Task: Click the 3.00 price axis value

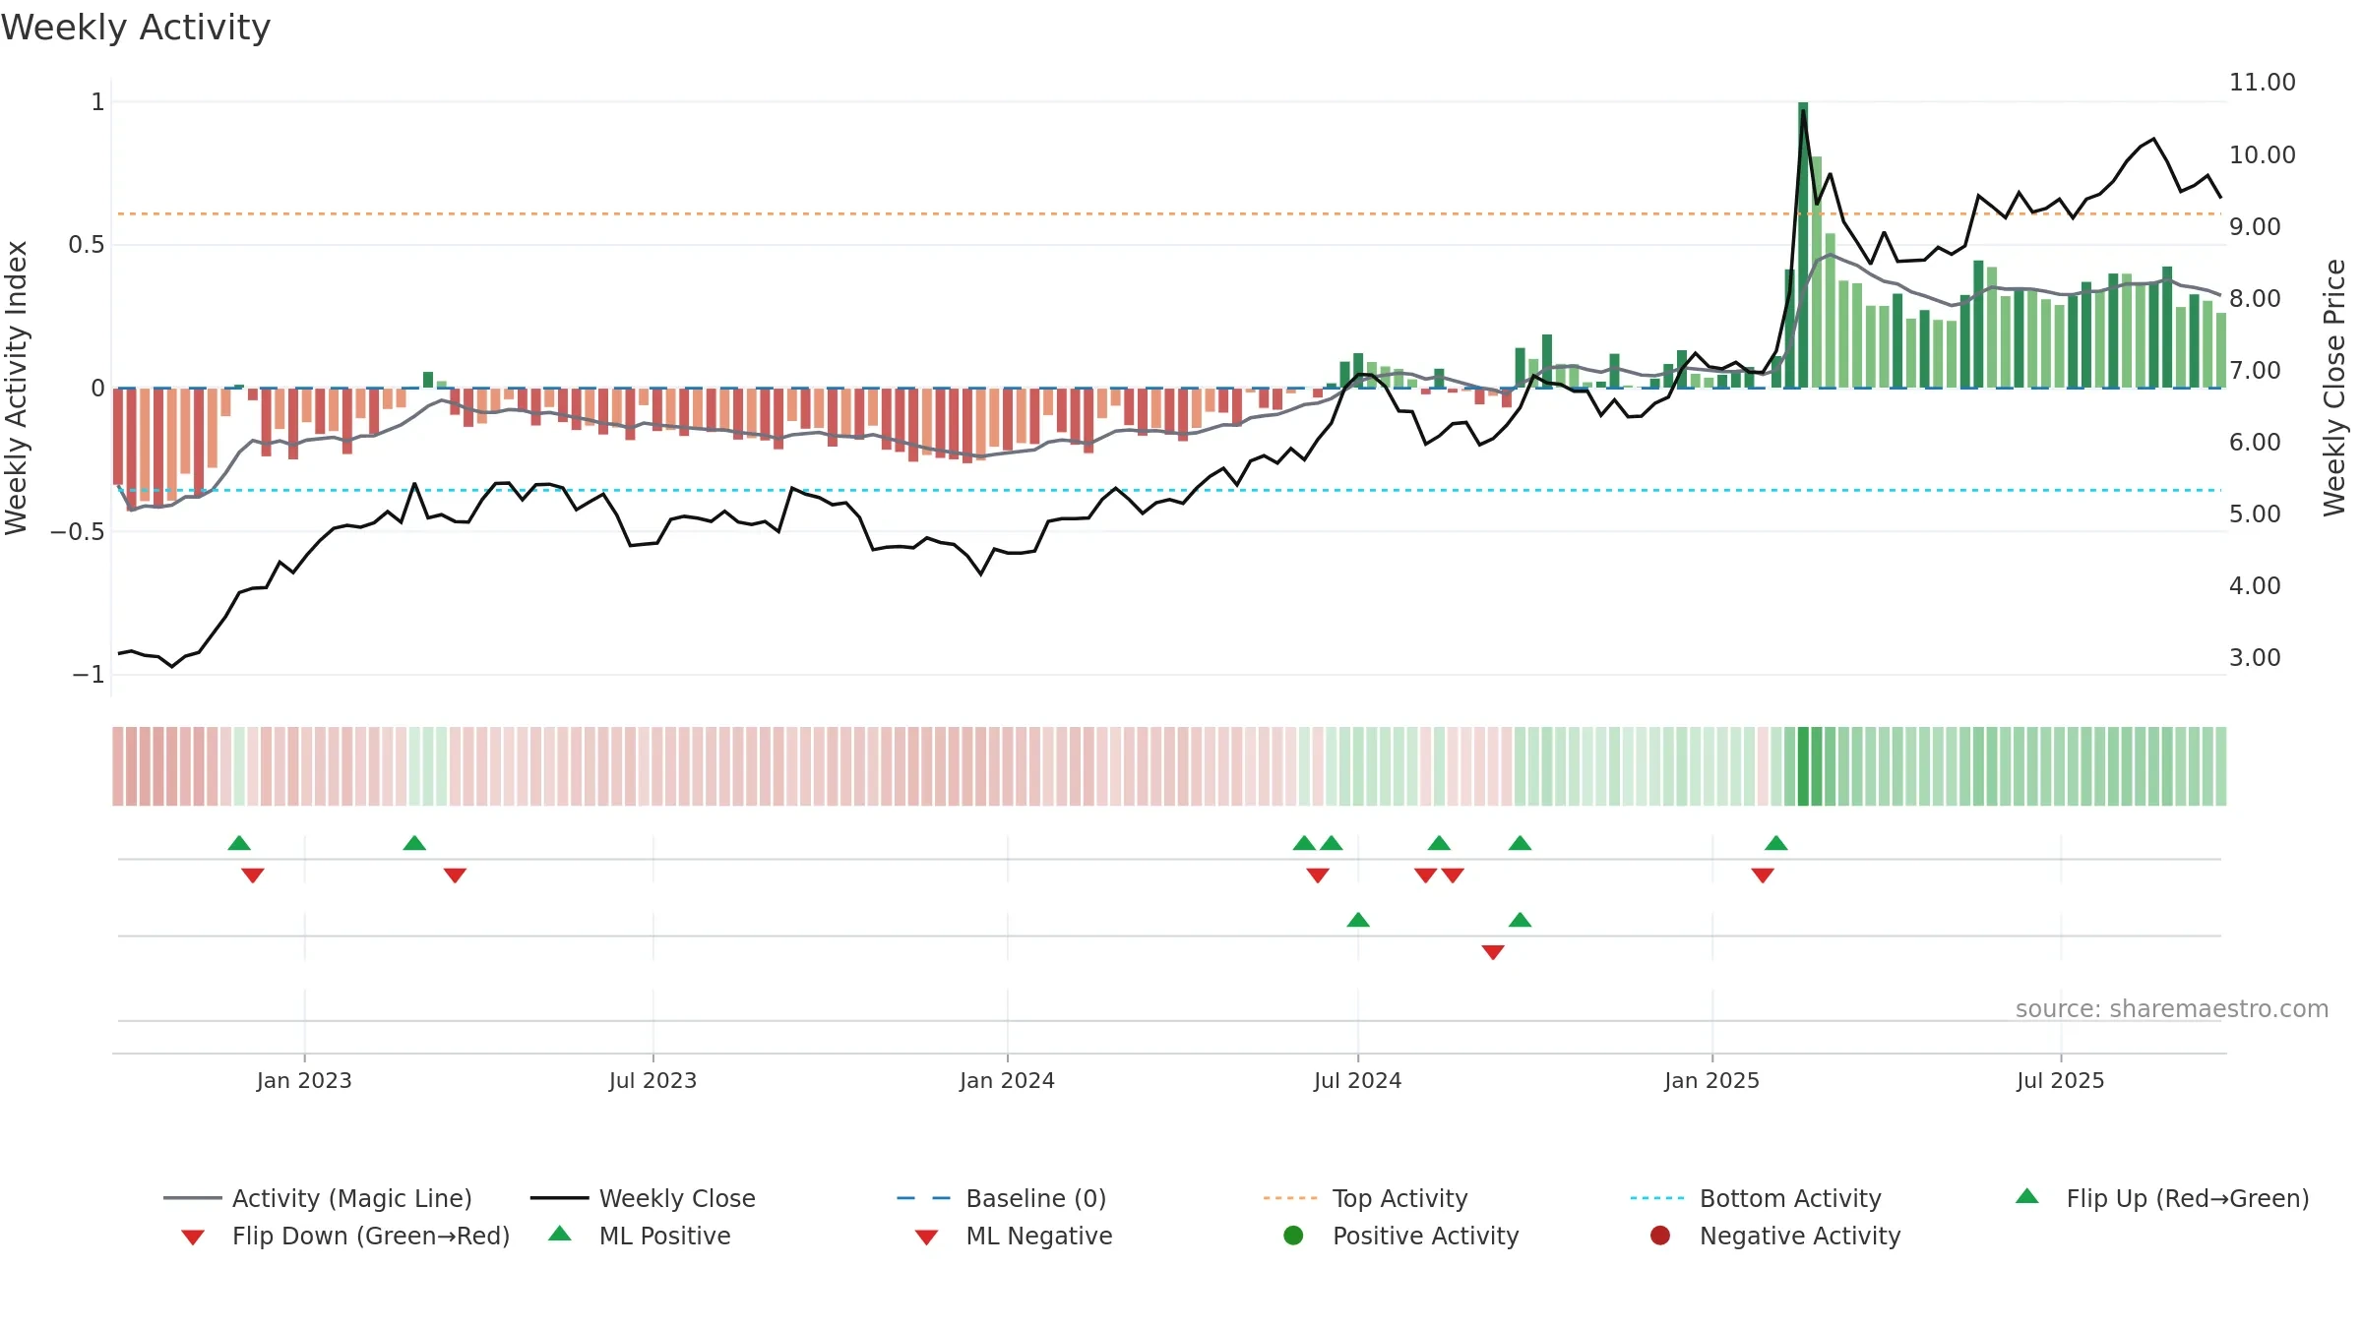Action: (x=2255, y=657)
